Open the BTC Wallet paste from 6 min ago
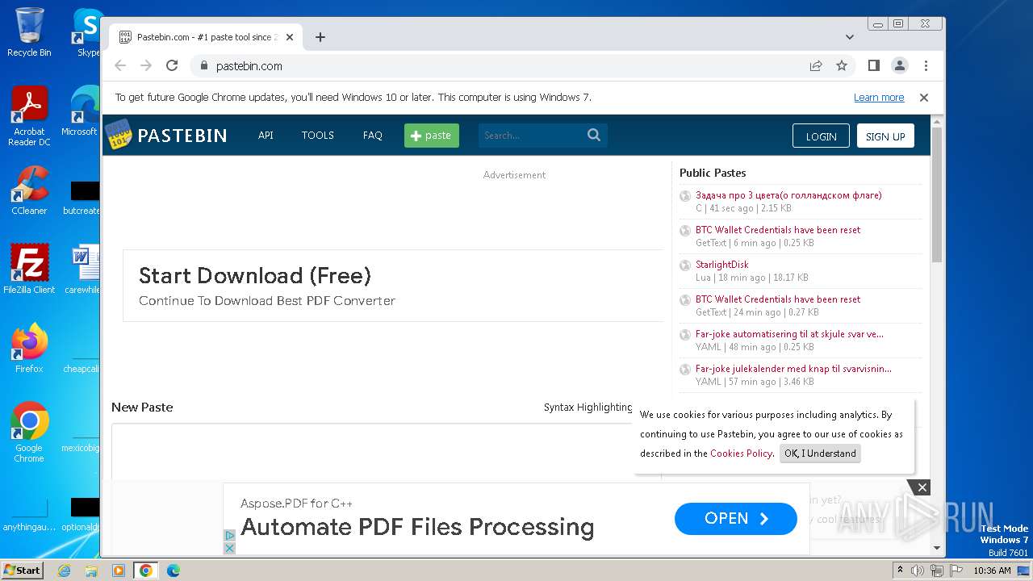1033x581 pixels. [778, 230]
